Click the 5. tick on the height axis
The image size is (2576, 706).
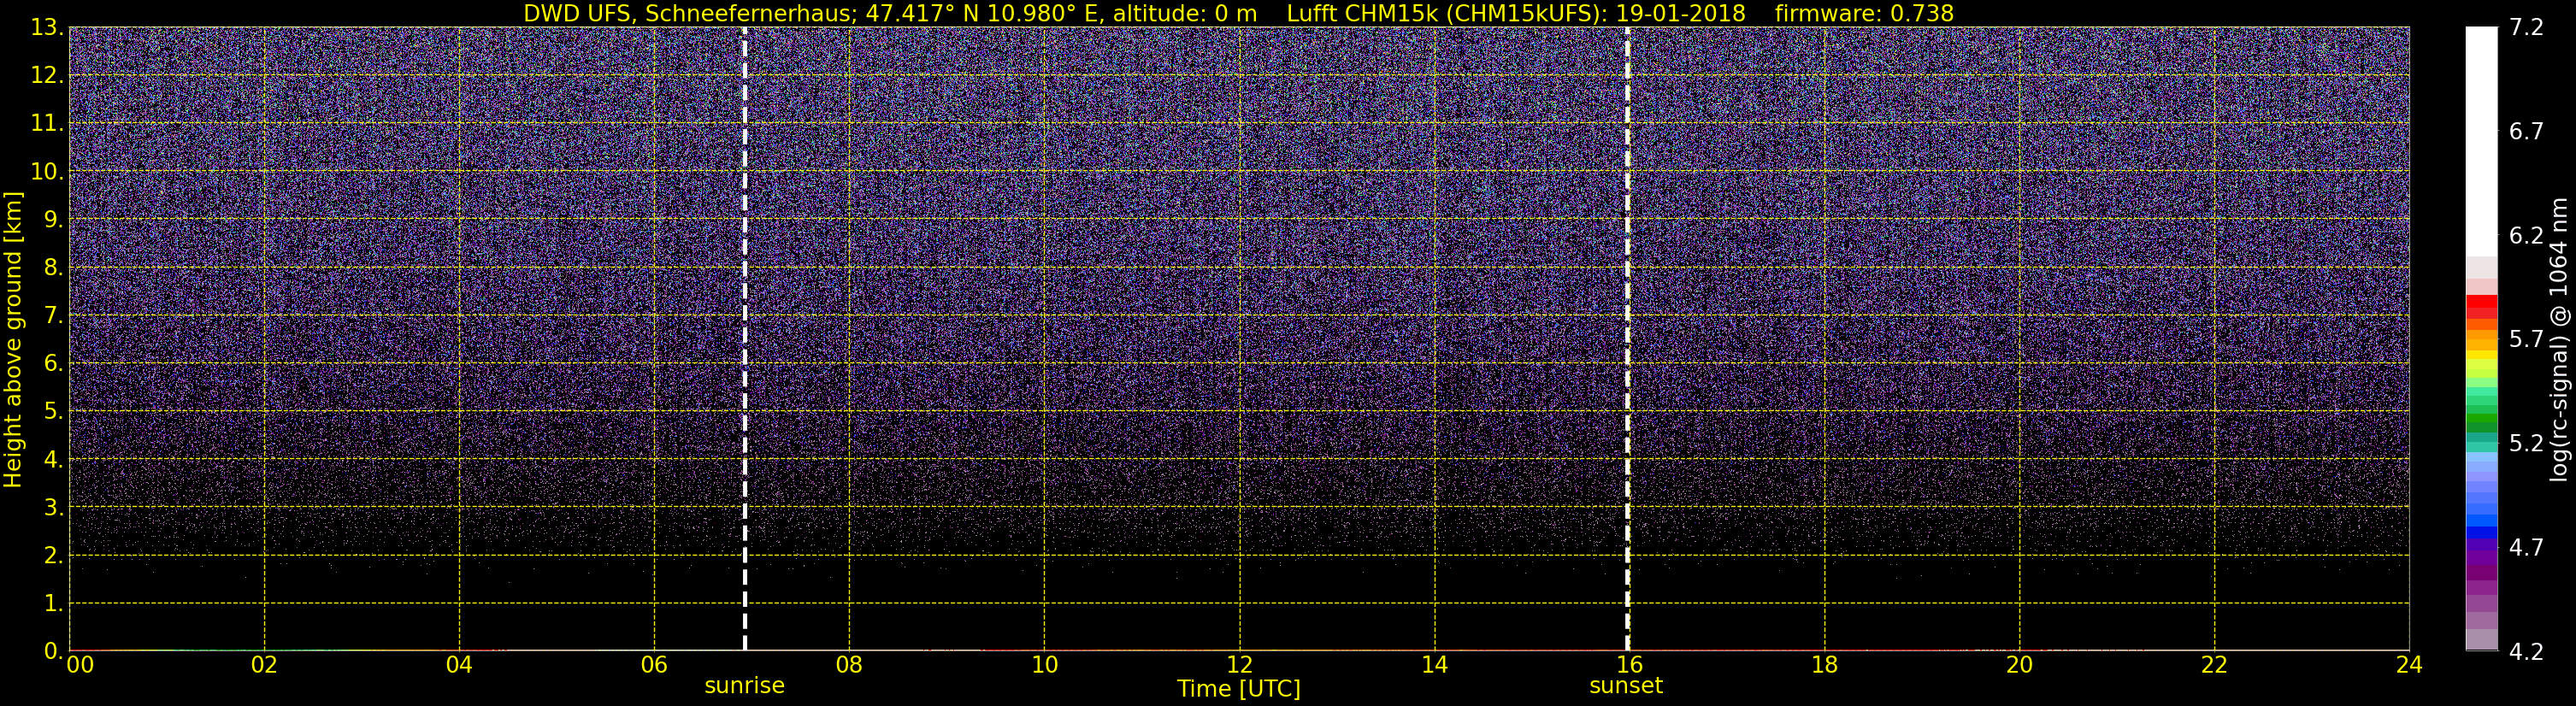(53, 411)
